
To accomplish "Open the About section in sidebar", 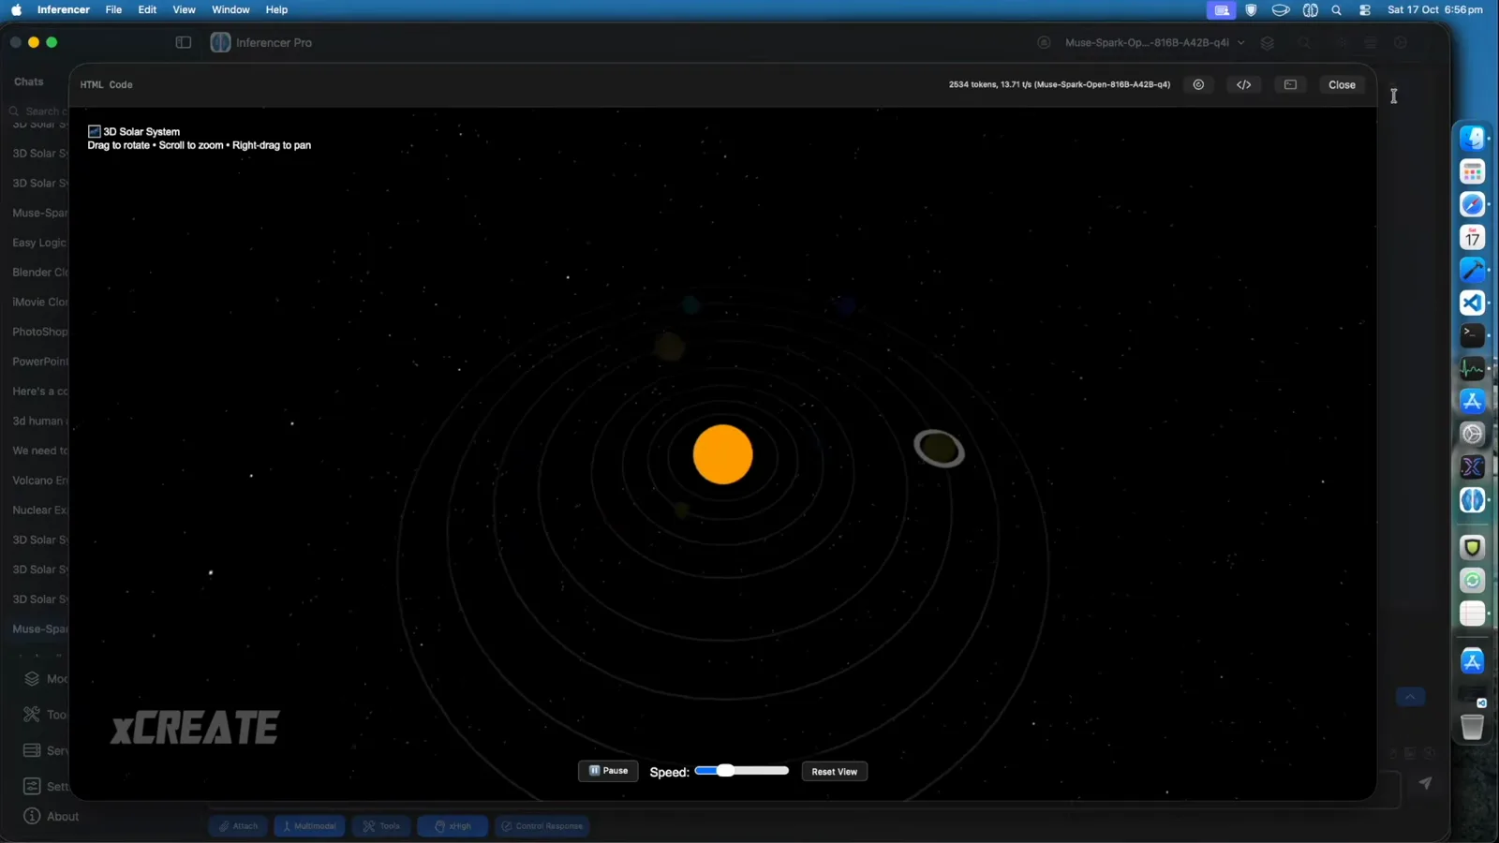I will point(51,816).
